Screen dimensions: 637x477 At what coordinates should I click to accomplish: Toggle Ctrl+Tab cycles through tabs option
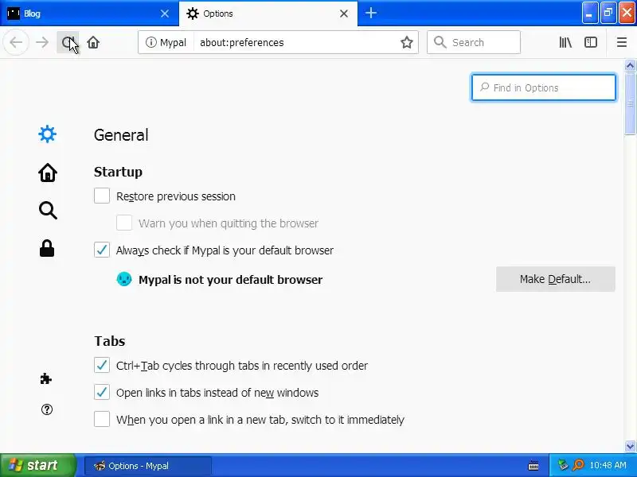102,365
